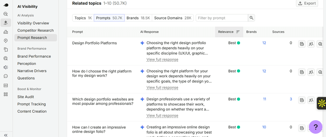Click the search magnifier icon next to filter
This screenshot has width=326, height=137.
pyautogui.click(x=252, y=18)
